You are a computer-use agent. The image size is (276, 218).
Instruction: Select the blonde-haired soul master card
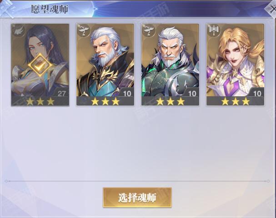click(236, 64)
